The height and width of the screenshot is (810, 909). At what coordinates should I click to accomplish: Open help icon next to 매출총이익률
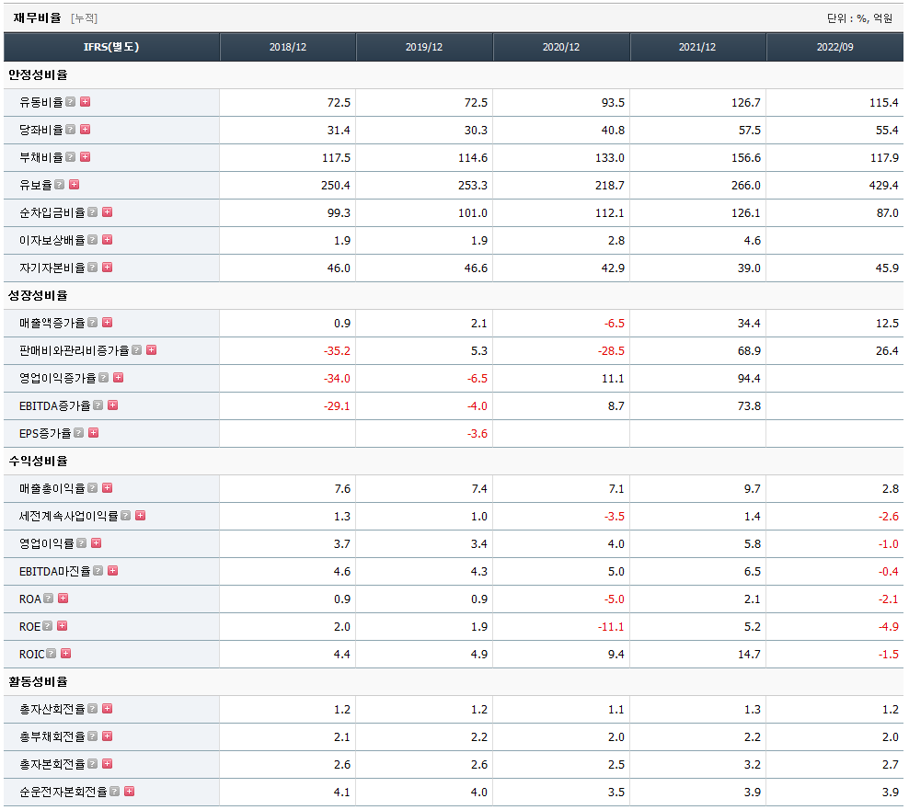93,488
